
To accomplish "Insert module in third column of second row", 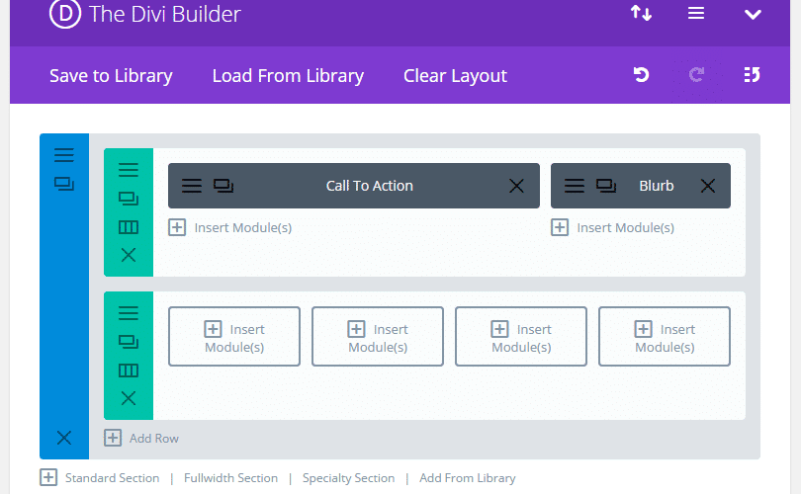I will click(x=521, y=336).
